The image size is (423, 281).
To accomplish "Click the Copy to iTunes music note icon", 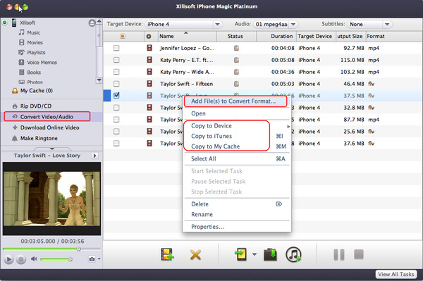I will [293, 254].
